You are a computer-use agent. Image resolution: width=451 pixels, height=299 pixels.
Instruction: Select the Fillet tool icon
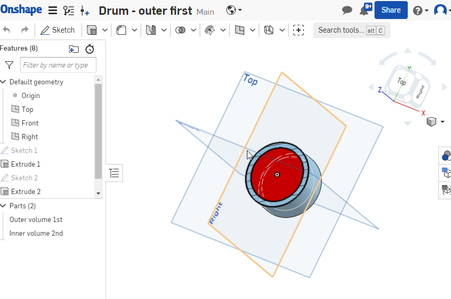[x=121, y=30]
